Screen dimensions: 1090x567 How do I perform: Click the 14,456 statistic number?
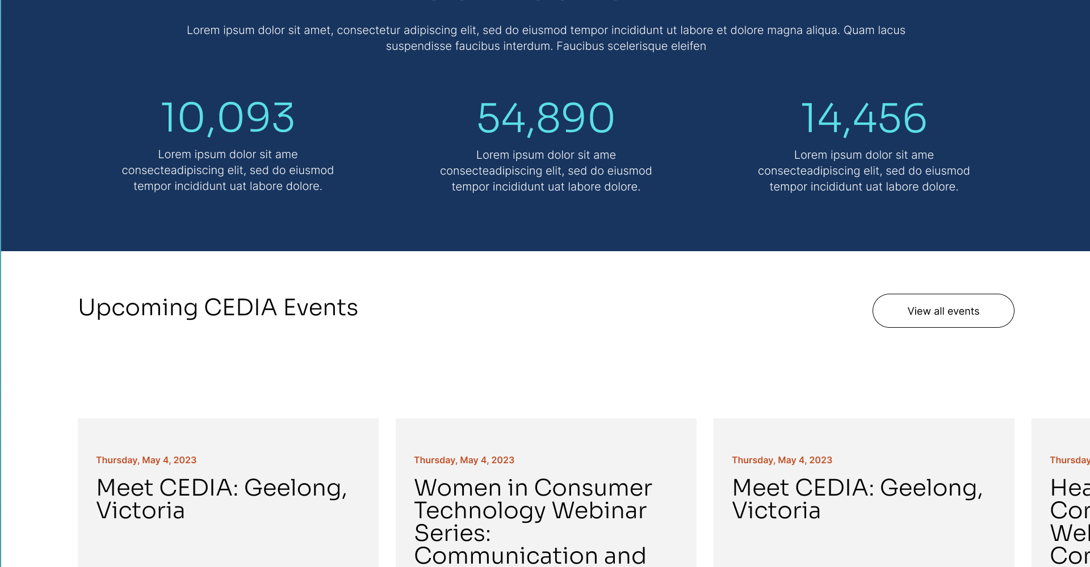863,118
